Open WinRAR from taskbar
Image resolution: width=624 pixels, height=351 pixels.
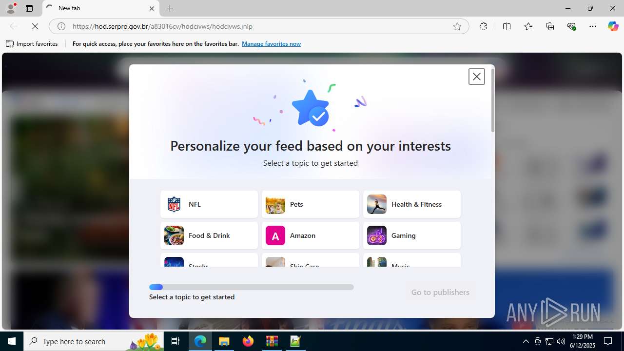(x=272, y=341)
